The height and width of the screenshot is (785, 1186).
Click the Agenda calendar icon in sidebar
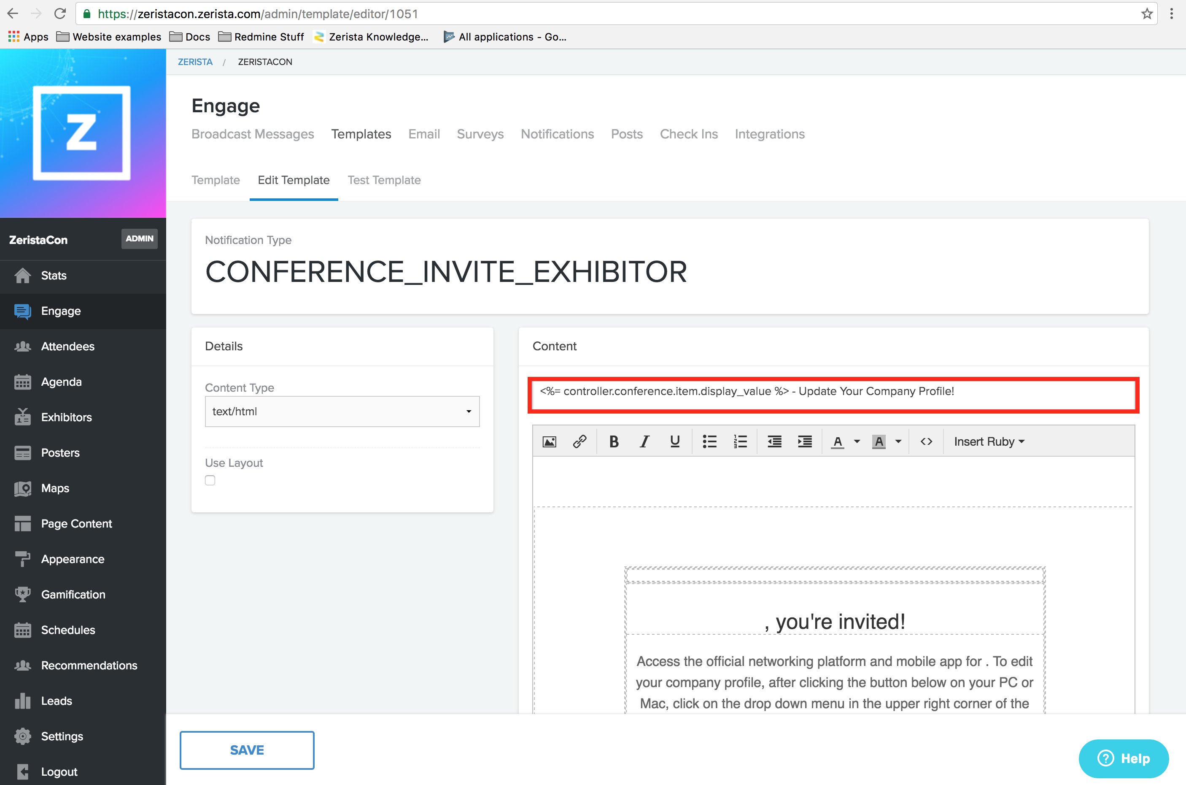(x=22, y=382)
